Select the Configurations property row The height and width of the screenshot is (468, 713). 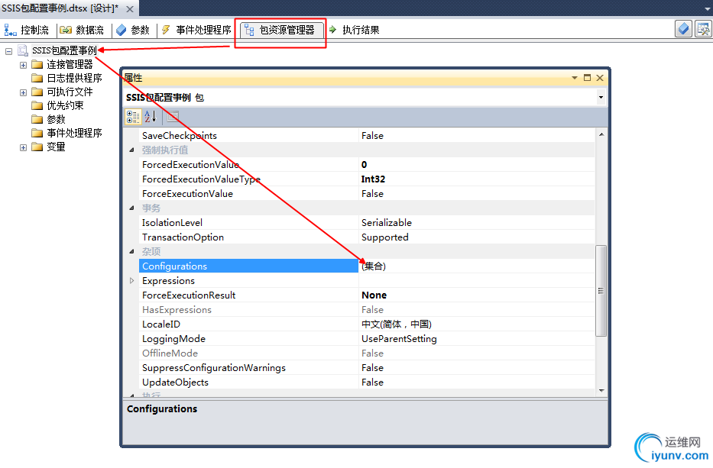pyautogui.click(x=248, y=266)
